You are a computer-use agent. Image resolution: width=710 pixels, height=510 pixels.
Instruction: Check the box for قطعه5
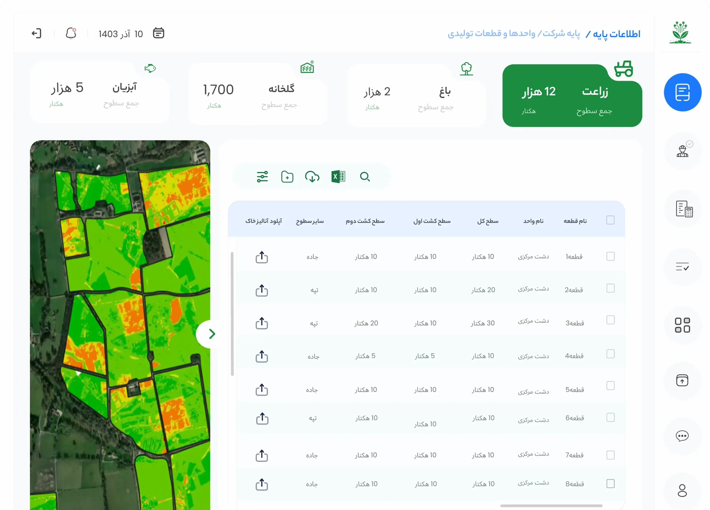coord(610,386)
